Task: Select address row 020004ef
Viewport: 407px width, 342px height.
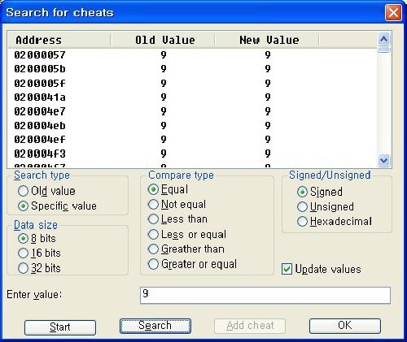Action: [192, 140]
